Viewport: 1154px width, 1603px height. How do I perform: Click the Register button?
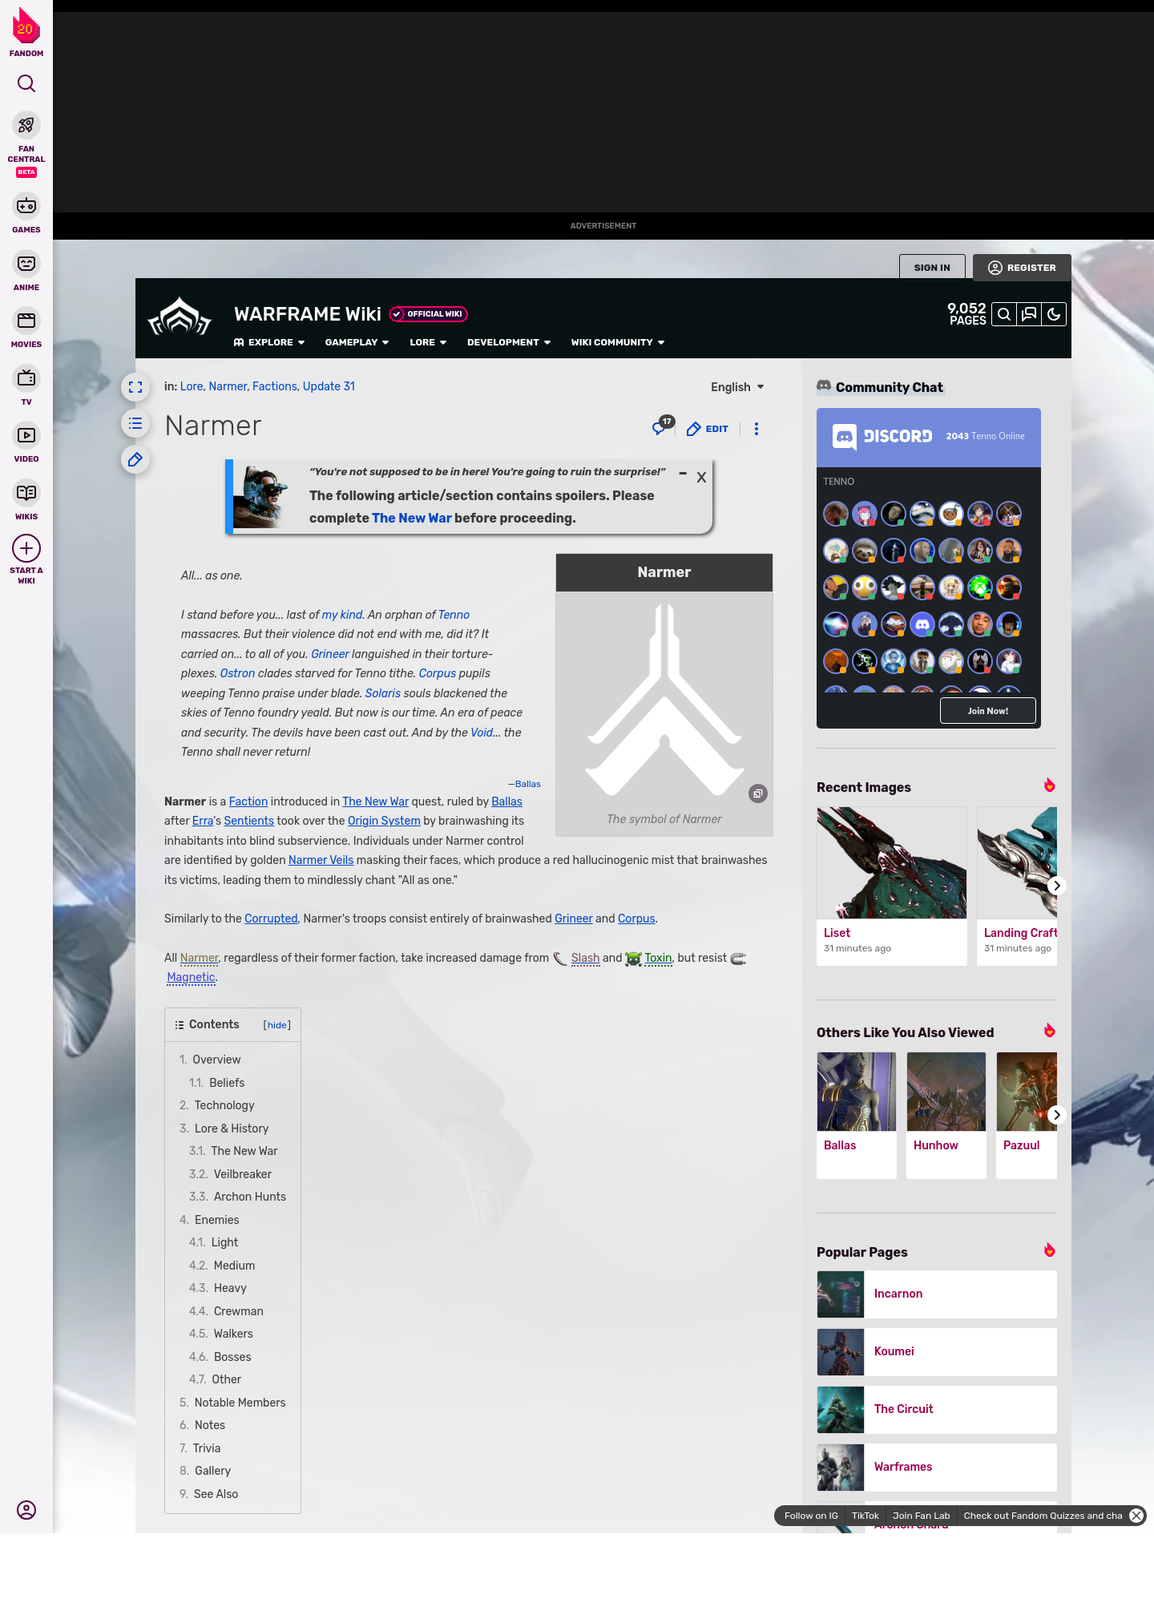point(1022,268)
